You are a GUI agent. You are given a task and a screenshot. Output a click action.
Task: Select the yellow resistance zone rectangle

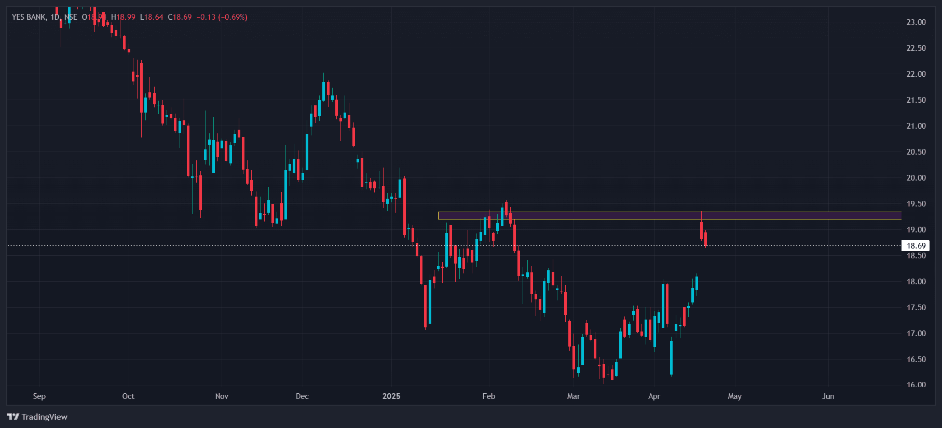(670, 215)
